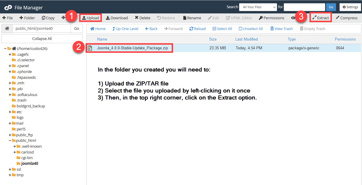Expand the mail folder
The height and width of the screenshot is (185, 362).
[10, 123]
